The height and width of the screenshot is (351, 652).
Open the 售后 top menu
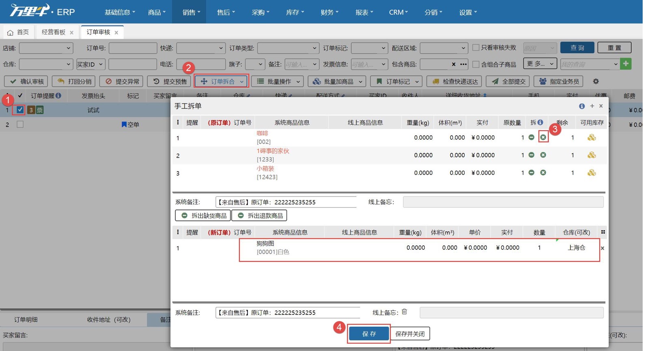tap(226, 12)
